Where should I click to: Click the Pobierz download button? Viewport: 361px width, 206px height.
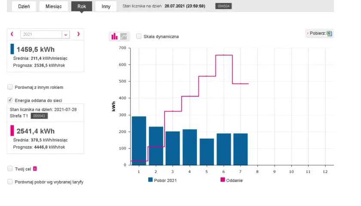coord(319,33)
